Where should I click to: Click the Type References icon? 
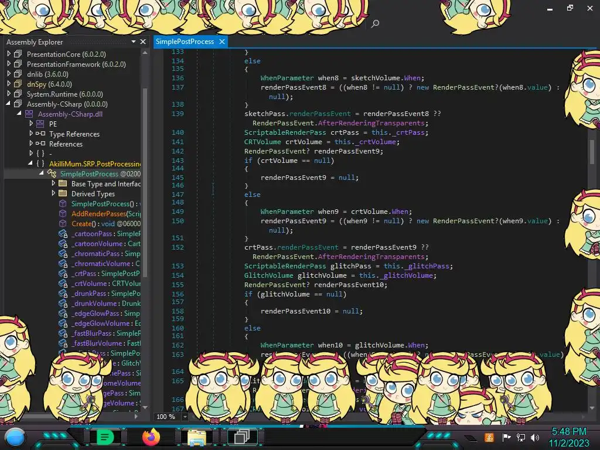pyautogui.click(x=40, y=134)
